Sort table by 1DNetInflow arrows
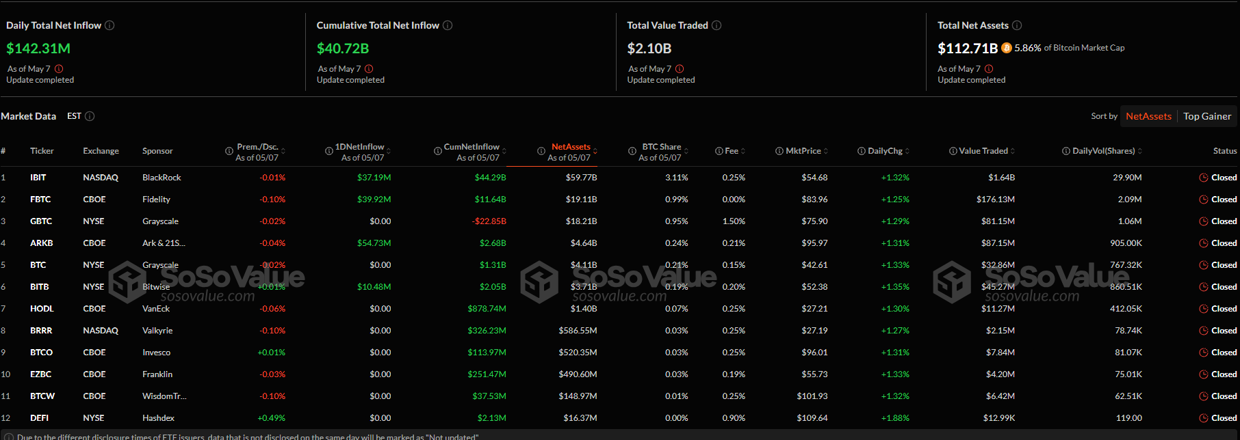The image size is (1240, 440). 389,151
